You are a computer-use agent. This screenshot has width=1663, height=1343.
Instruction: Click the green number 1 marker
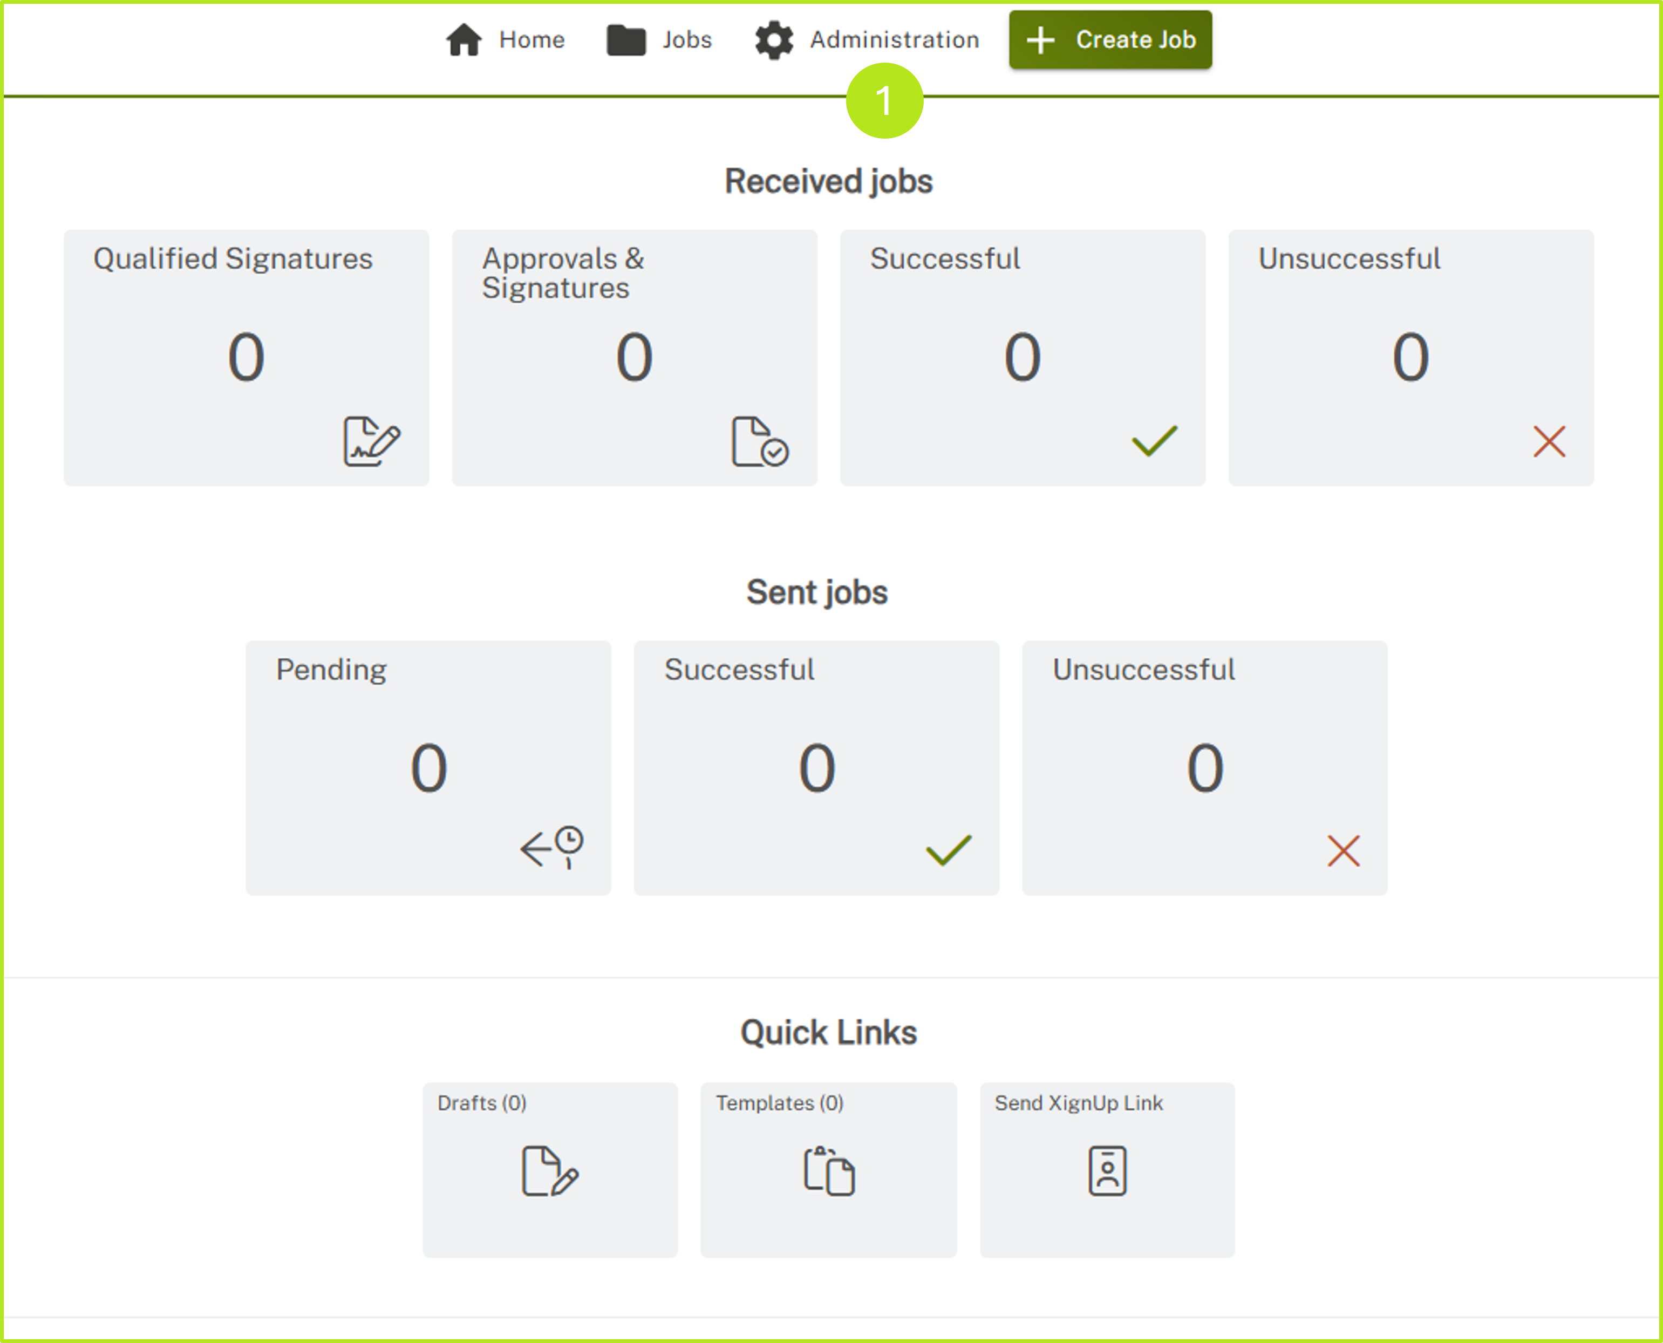pyautogui.click(x=884, y=100)
